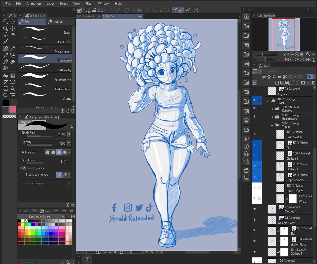Click the pink sub color swatch
The height and width of the screenshot is (264, 317).
click(13, 109)
